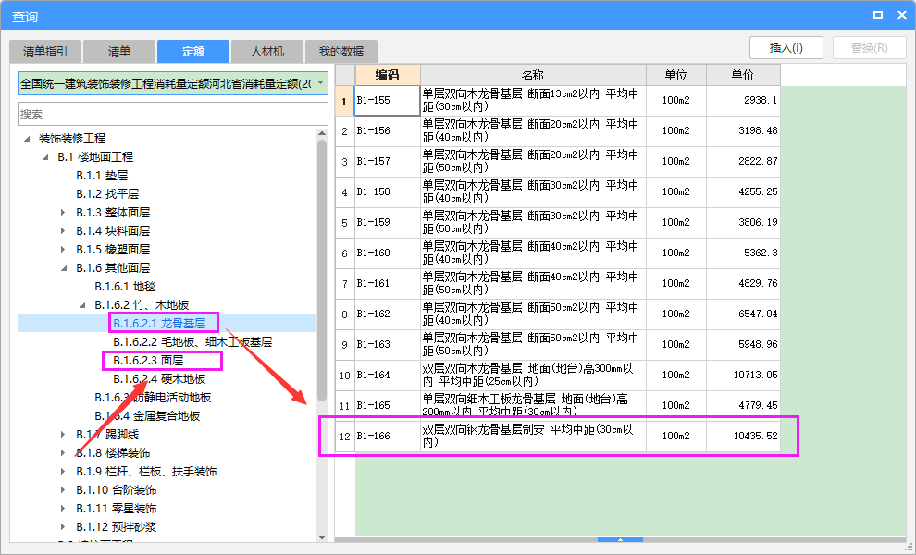
Task: Collapse the B.1 楼地面工程 node
Action: [x=45, y=157]
